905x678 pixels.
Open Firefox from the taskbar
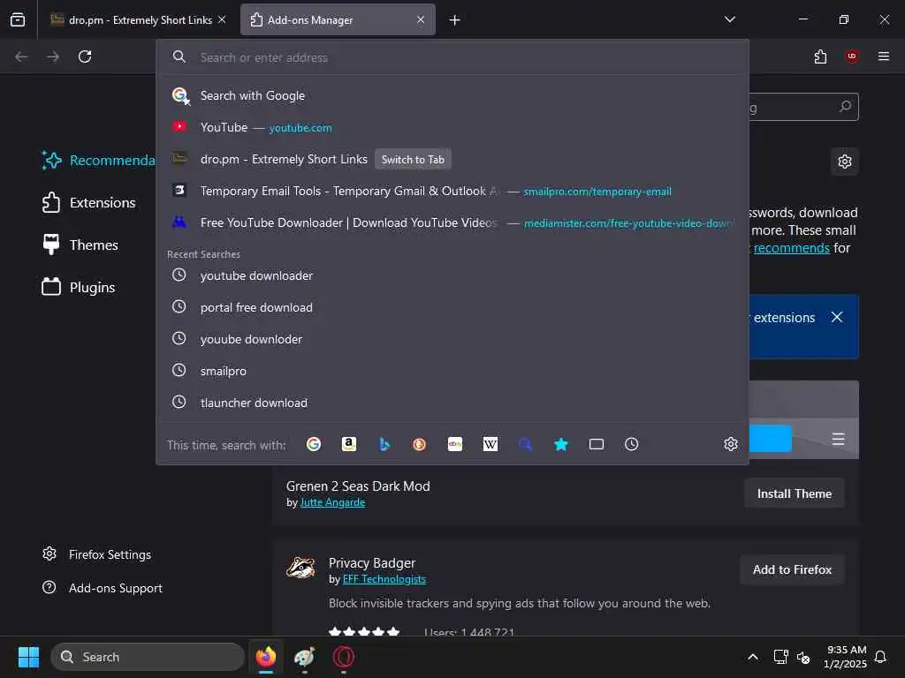[x=266, y=657]
